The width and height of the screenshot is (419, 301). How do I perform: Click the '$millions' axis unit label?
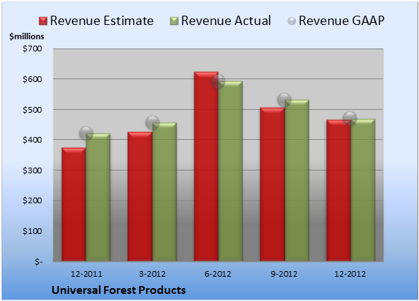click(27, 36)
